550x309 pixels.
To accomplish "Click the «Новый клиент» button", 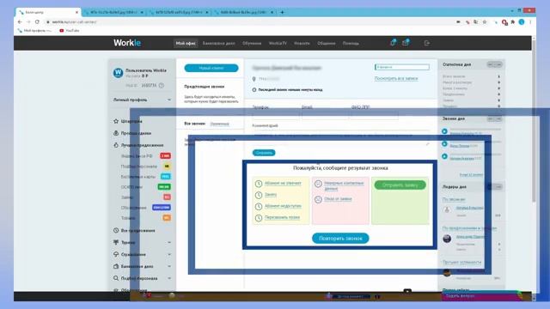I will click(x=211, y=68).
